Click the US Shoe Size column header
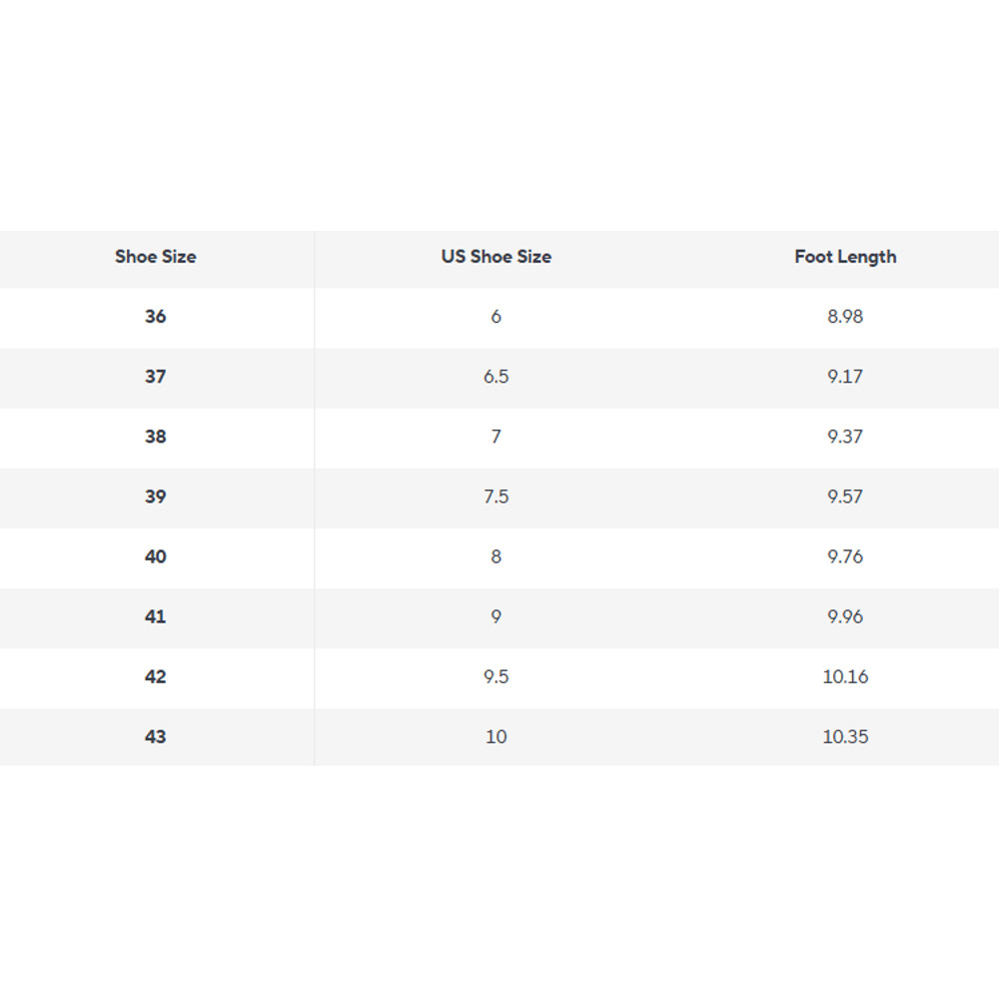 coord(497,257)
